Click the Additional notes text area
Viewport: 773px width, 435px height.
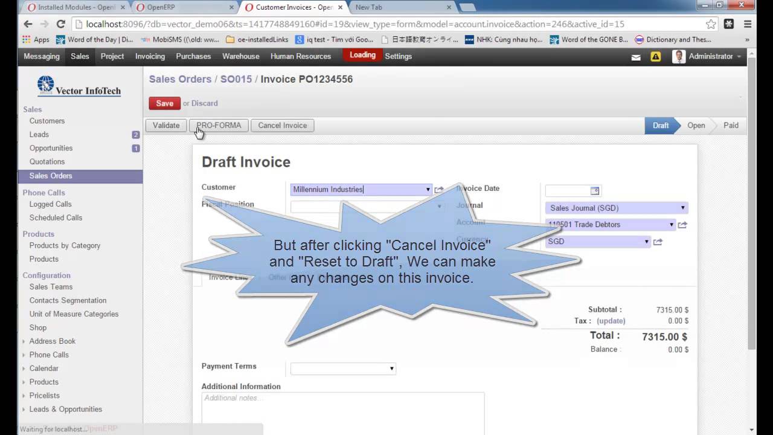[343, 414]
